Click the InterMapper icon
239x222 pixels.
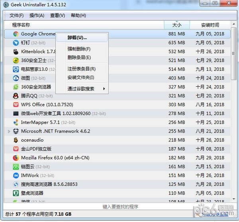pos(16,122)
